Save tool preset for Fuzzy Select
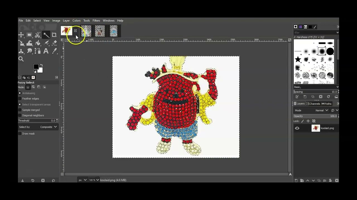The height and width of the screenshot is (200, 357). coord(23,181)
